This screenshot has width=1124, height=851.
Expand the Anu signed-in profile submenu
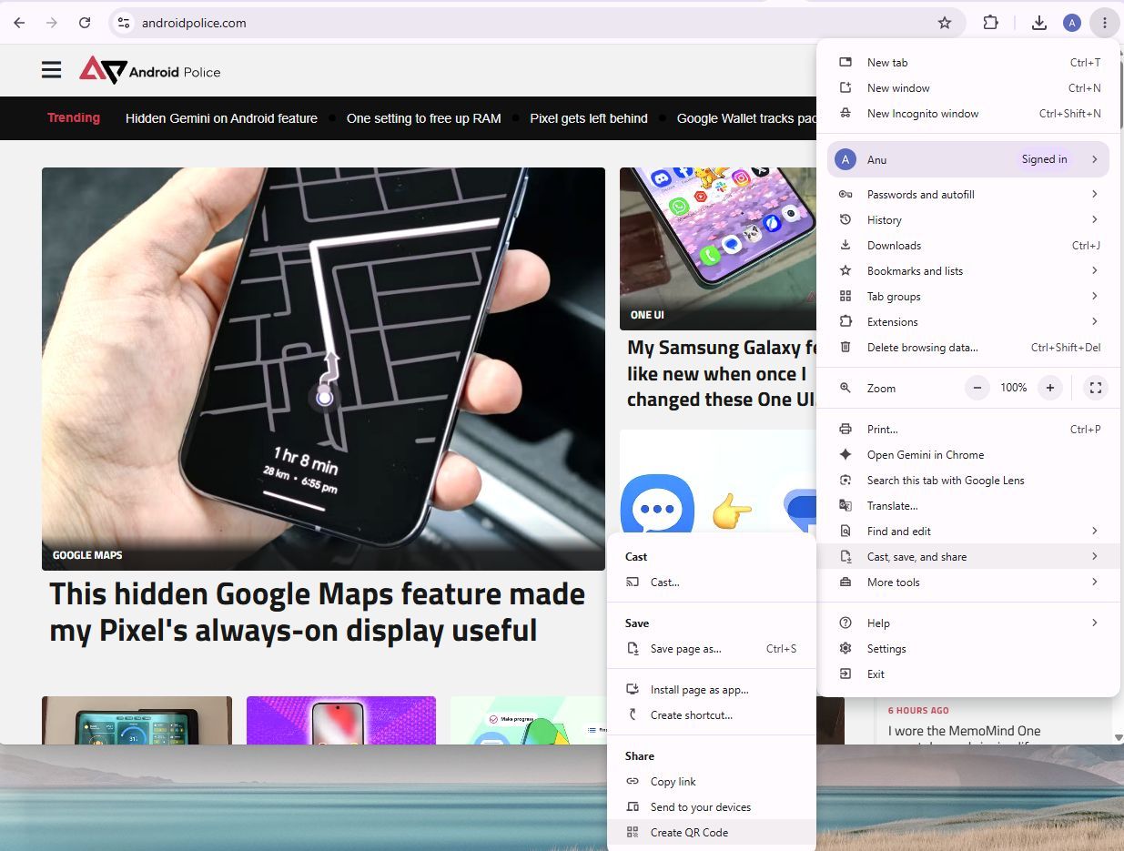(x=968, y=159)
